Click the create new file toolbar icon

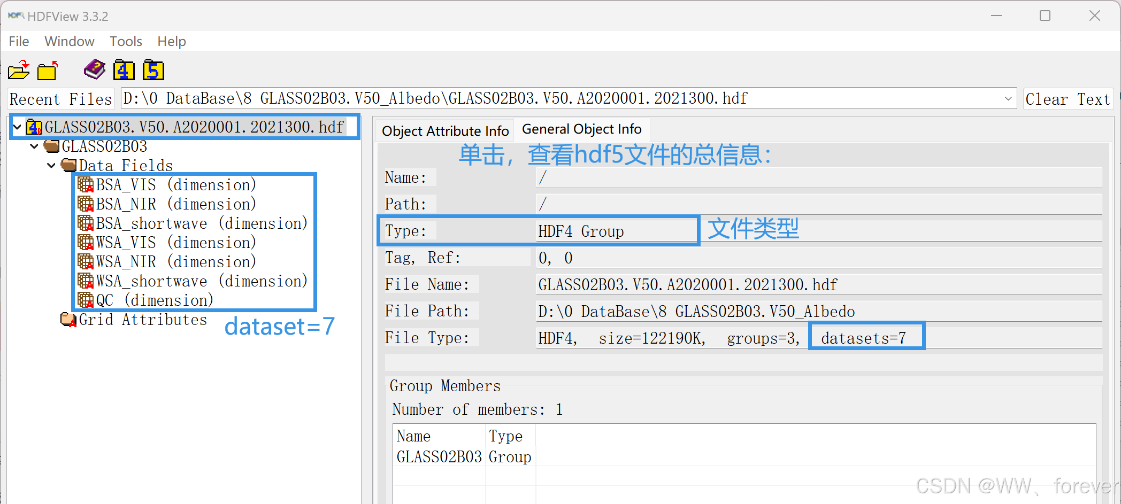point(47,70)
